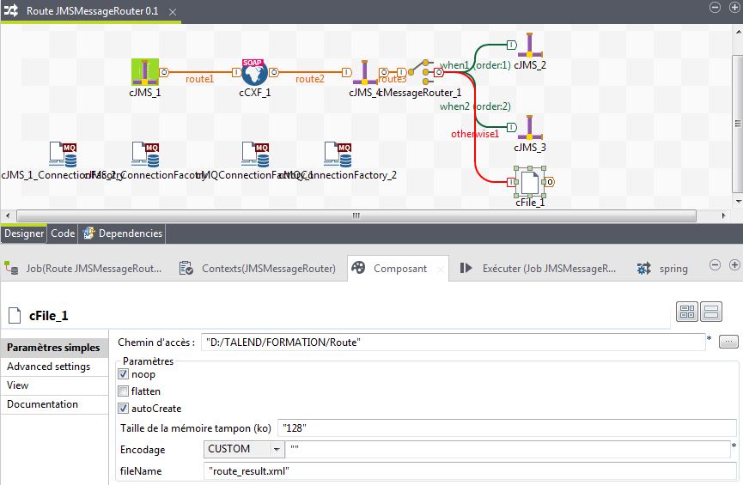Click the Job tab icon
Screen dimensions: 743x485
click(x=11, y=268)
